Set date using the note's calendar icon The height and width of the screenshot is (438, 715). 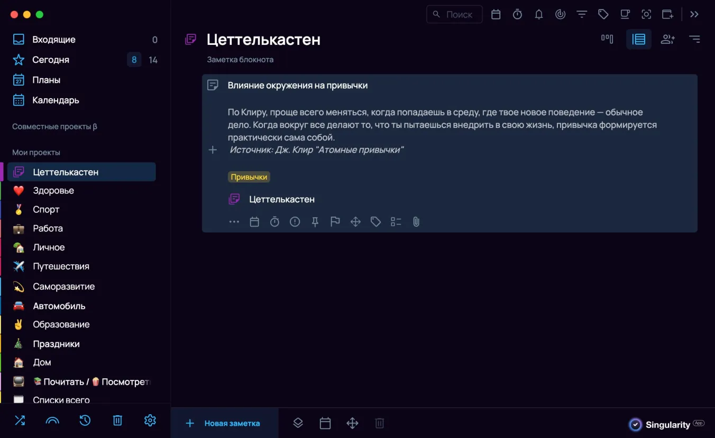pyautogui.click(x=254, y=222)
